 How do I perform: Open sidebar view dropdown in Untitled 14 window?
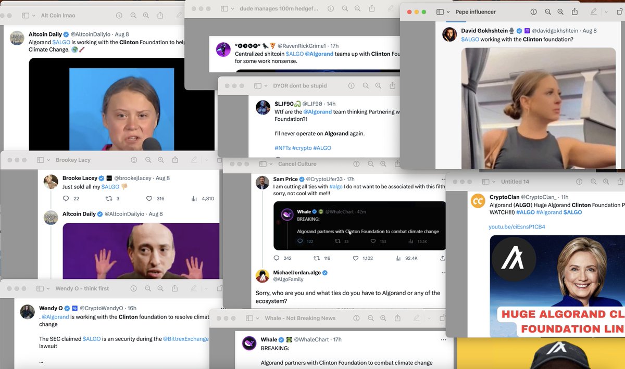pos(494,182)
